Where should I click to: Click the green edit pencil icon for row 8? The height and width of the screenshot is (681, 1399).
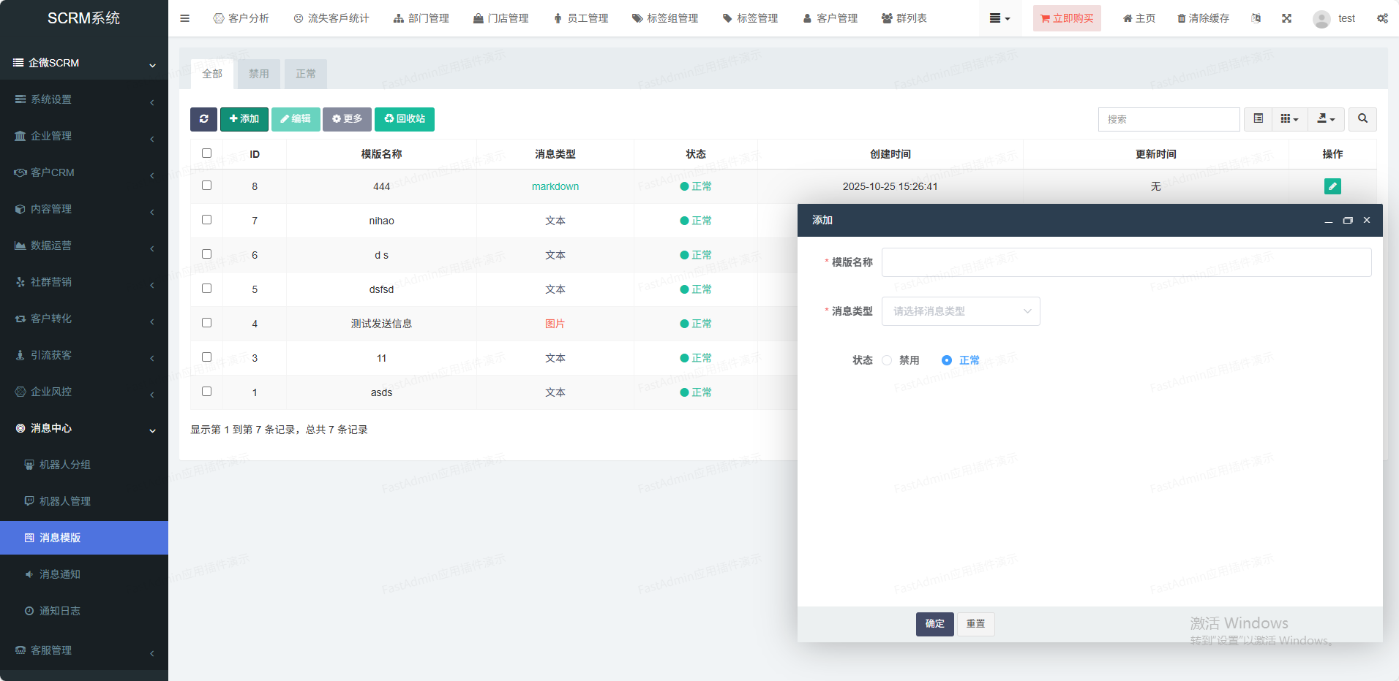pos(1332,186)
